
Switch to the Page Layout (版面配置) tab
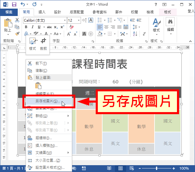coord(77,12)
